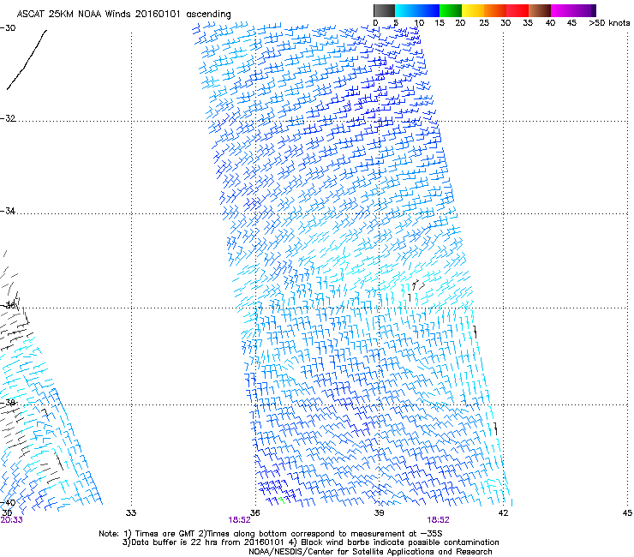
Task: Click the magenta-purple 40-50 knots color segment
Action: (x=573, y=10)
